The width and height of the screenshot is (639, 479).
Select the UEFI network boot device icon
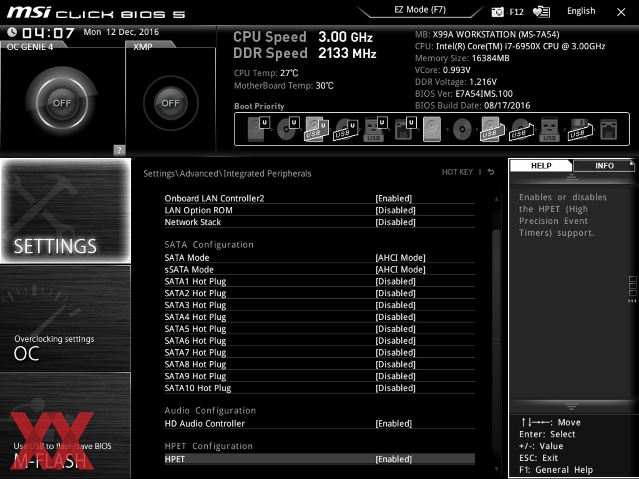[405, 129]
